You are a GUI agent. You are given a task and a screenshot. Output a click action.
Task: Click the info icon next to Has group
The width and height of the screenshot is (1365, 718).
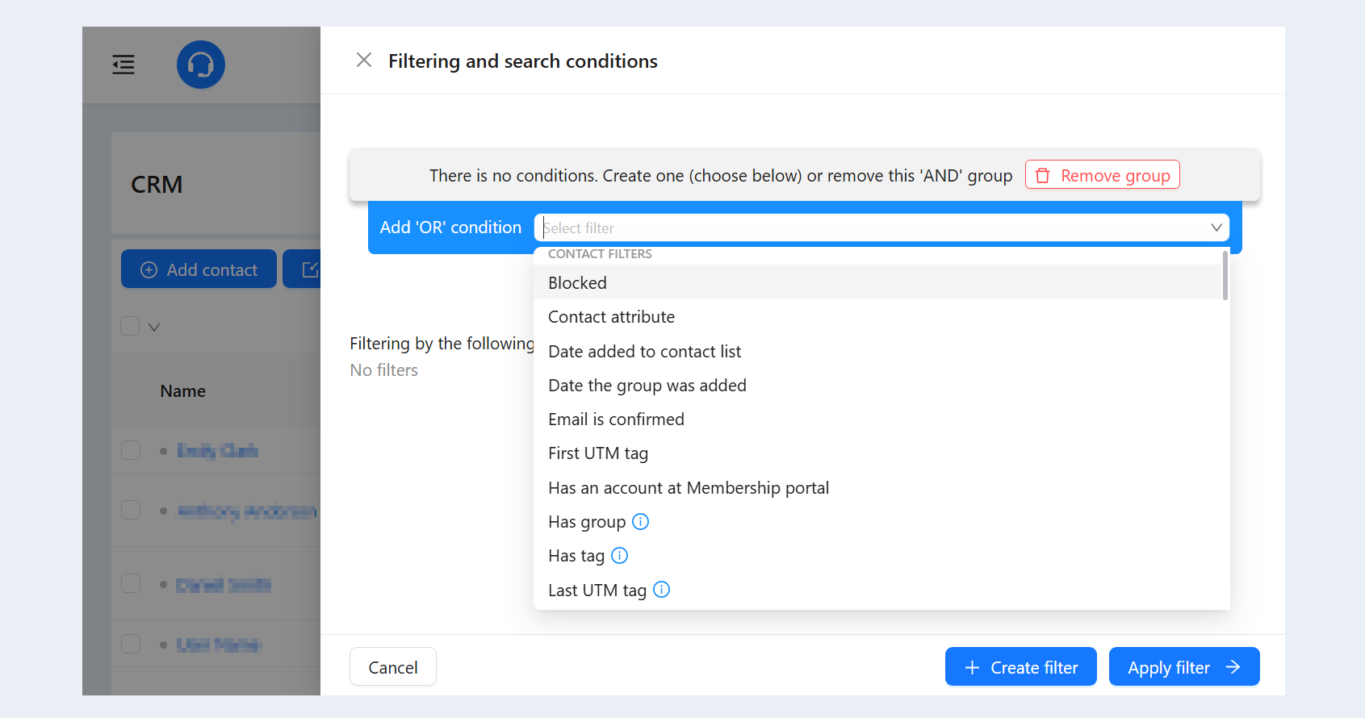tap(640, 522)
